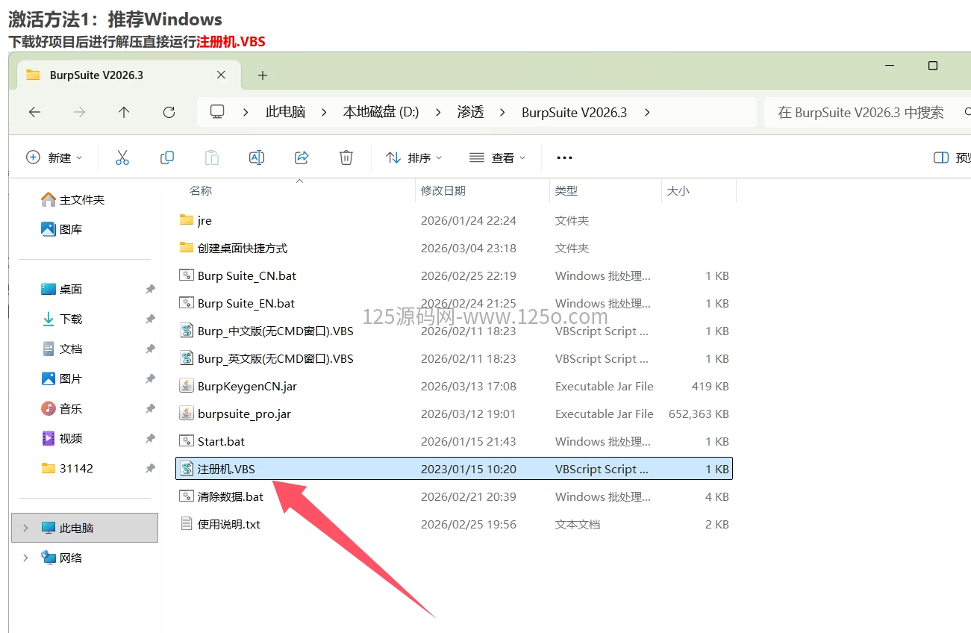The height and width of the screenshot is (633, 971).
Task: Navigate back with the left arrow
Action: click(34, 112)
